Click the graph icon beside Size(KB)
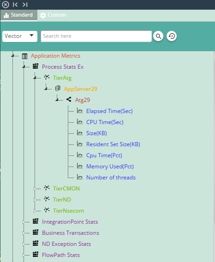The height and width of the screenshot is (262, 215). click(80, 133)
